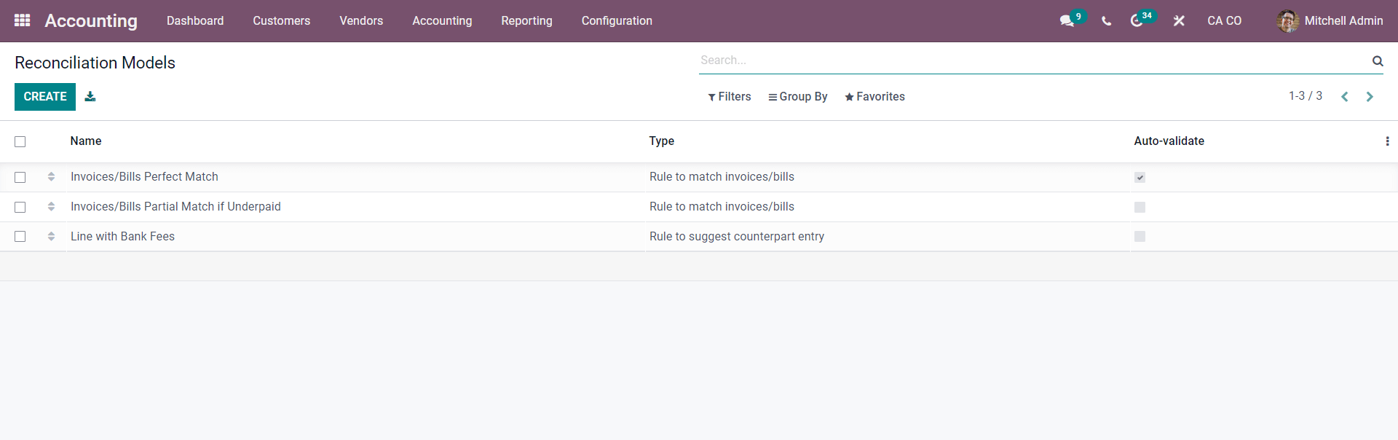This screenshot has width=1398, height=440.
Task: Click Auto-validate checkbox for Perfect Match
Action: pos(1140,178)
